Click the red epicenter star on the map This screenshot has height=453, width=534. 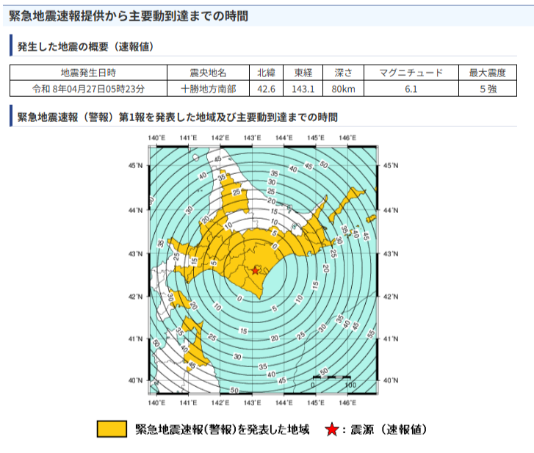255,271
